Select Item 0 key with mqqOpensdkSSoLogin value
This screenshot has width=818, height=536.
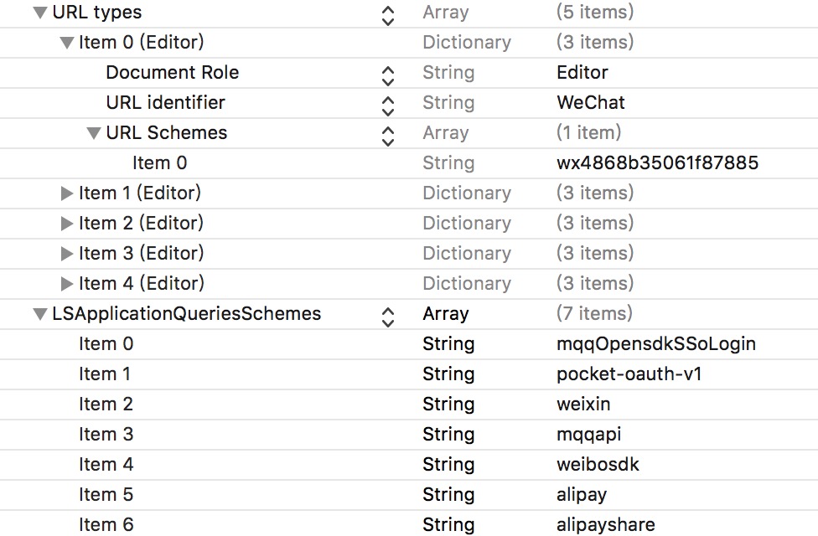[x=106, y=344]
